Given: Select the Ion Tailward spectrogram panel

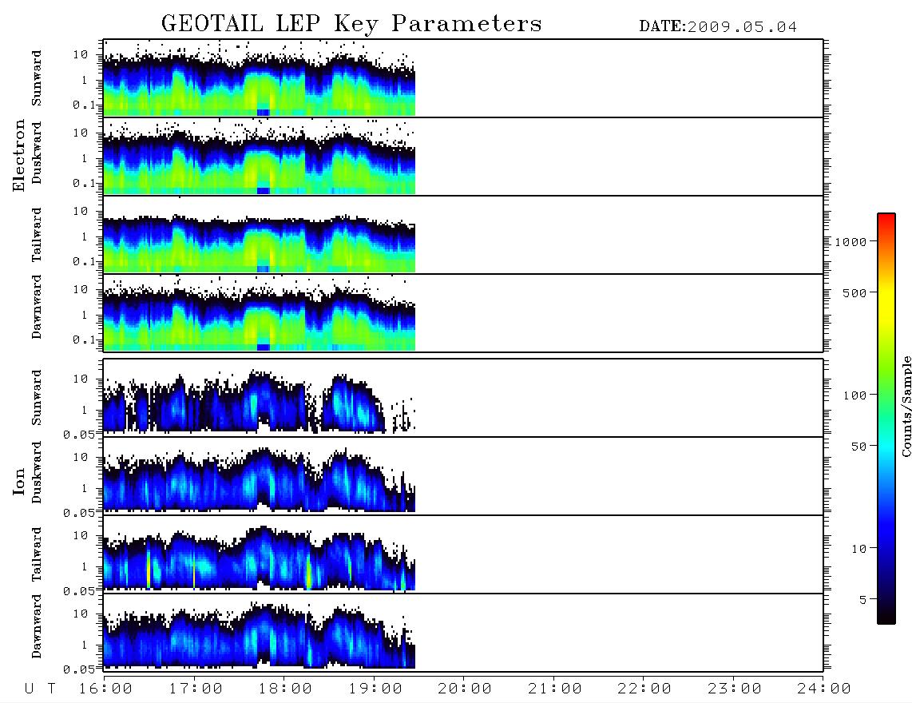Looking at the screenshot, I should coord(463,554).
